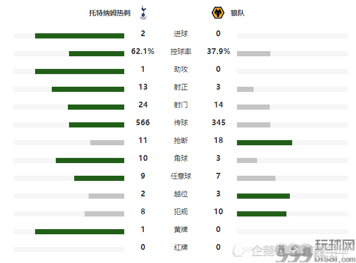
Task: Select the 狼队 team name
Action: tap(238, 13)
